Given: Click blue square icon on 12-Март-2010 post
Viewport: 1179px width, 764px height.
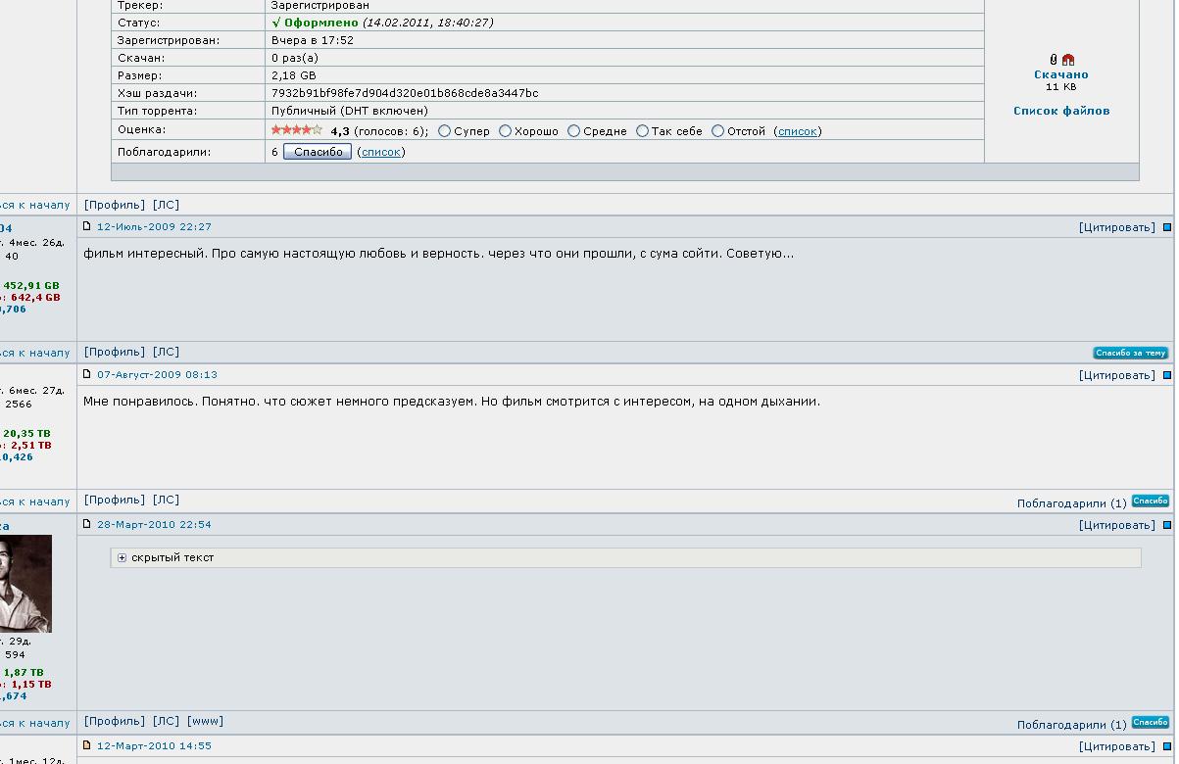Looking at the screenshot, I should click(1167, 746).
